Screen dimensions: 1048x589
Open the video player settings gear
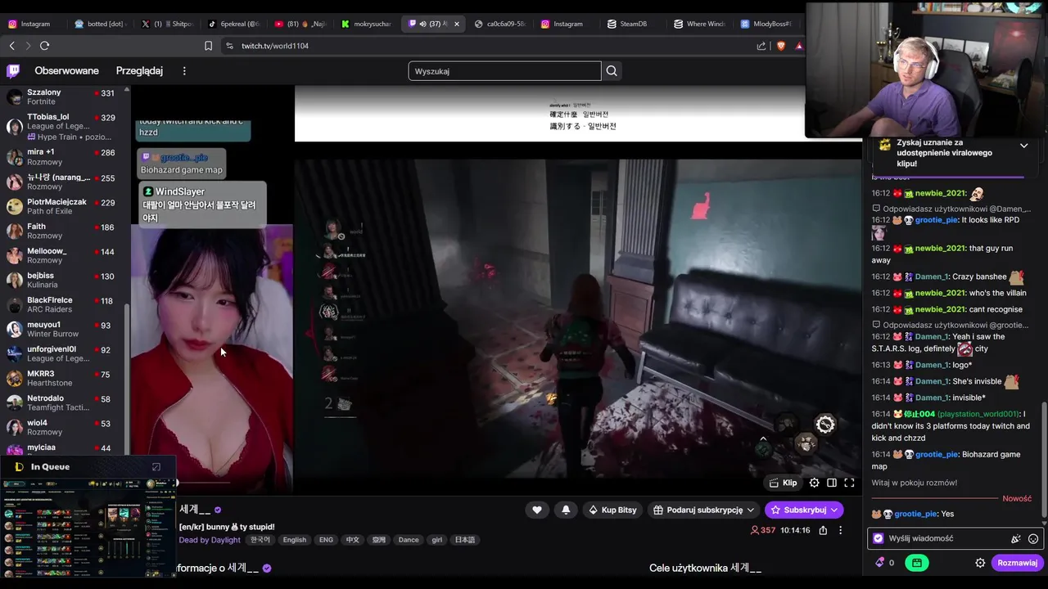pos(814,483)
